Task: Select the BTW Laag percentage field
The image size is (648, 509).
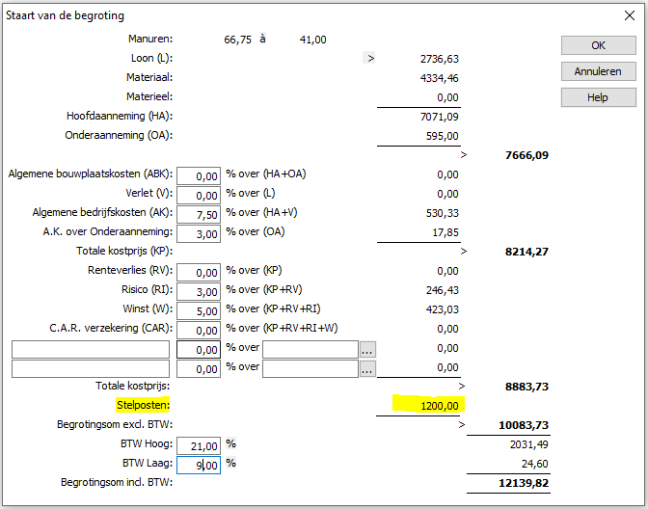Action: 199,466
